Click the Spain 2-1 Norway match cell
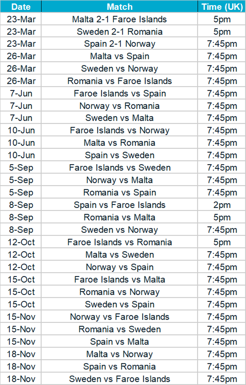 point(119,44)
